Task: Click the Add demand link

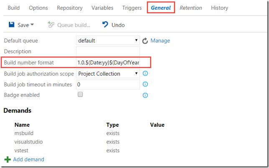Action: click(29, 159)
